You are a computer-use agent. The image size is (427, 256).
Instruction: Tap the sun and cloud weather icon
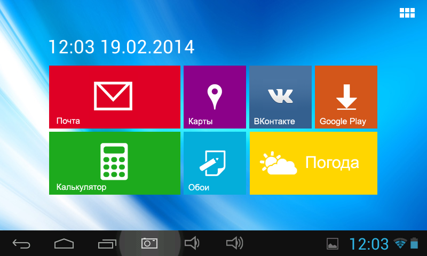278,164
